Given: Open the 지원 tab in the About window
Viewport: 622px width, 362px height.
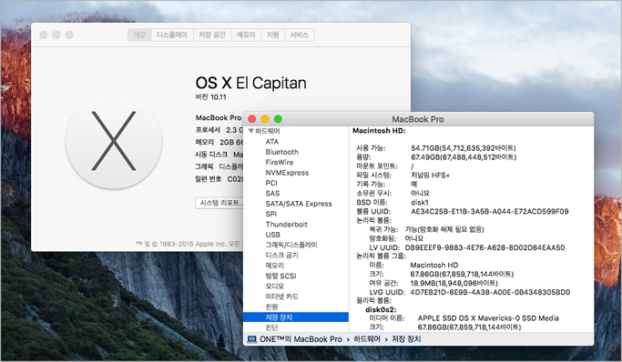Looking at the screenshot, I should (x=272, y=35).
